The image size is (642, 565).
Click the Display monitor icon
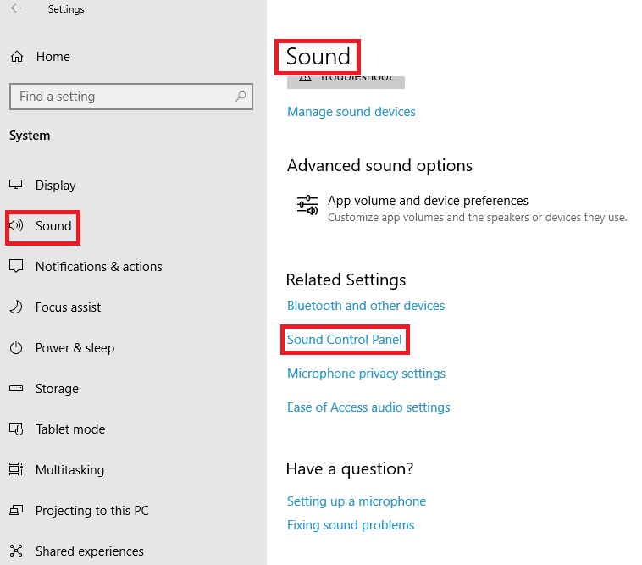tap(16, 186)
